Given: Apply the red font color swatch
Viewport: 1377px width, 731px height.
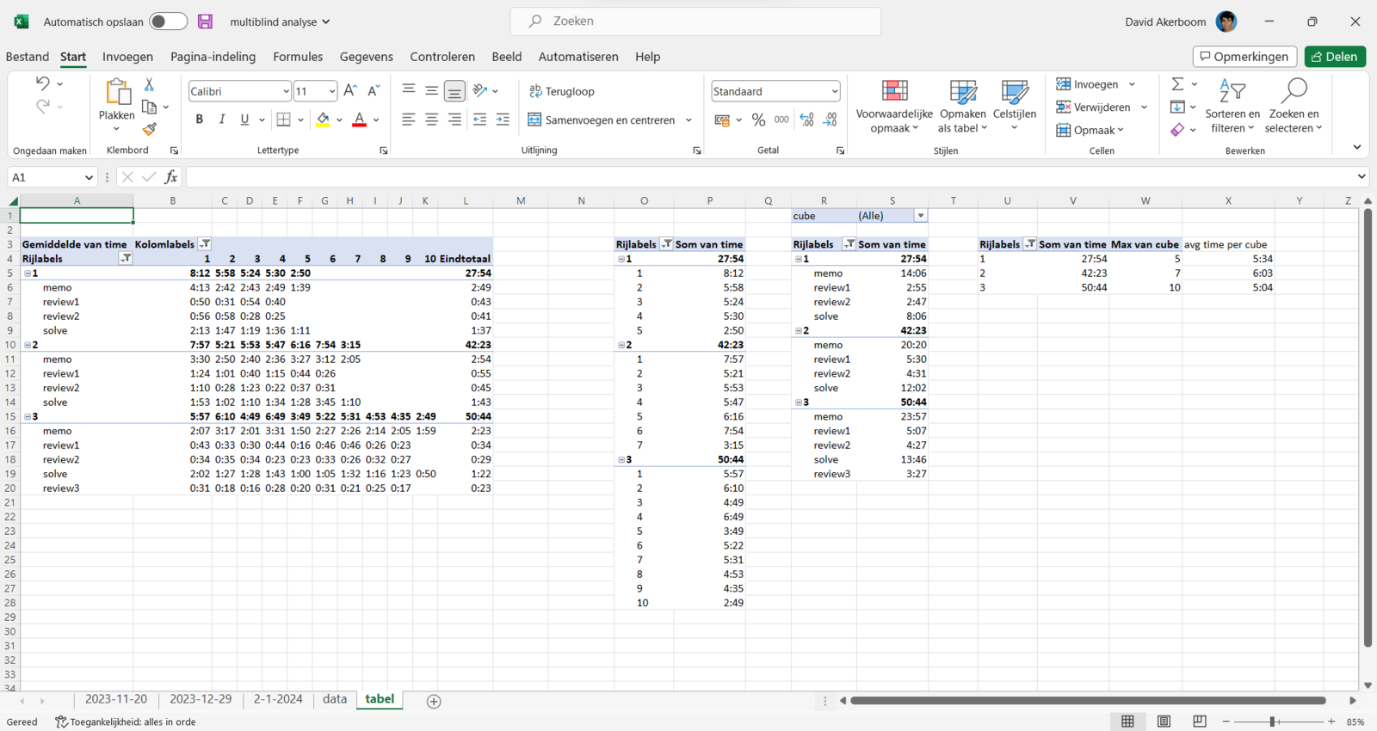Looking at the screenshot, I should click(360, 120).
